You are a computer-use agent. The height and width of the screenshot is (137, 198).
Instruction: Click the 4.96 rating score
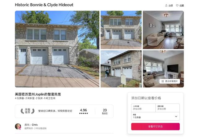click(x=84, y=110)
